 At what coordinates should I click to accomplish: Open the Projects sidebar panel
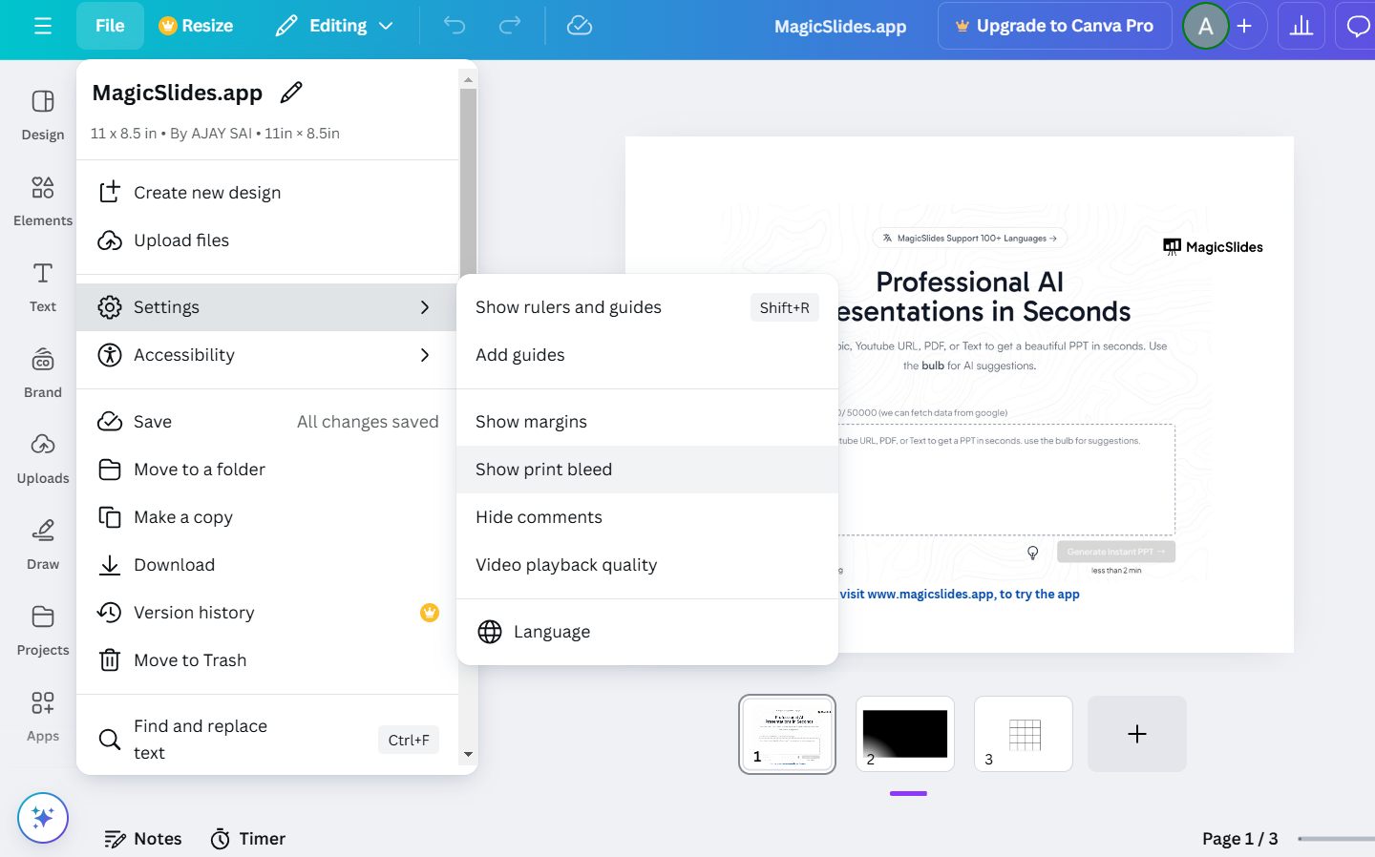(x=43, y=630)
